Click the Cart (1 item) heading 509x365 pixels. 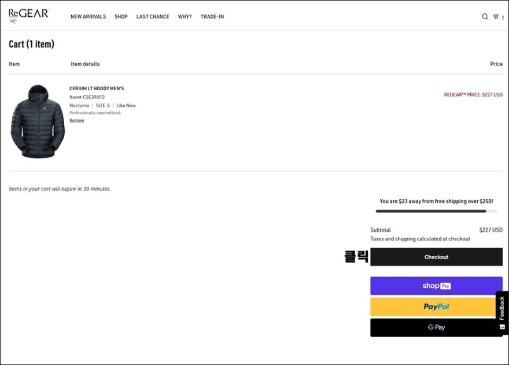pos(31,44)
